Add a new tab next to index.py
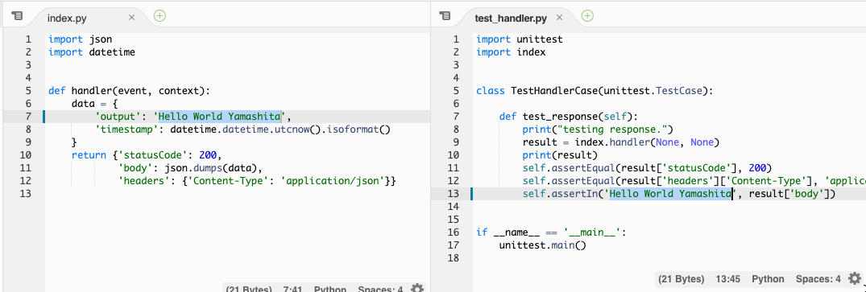 pyautogui.click(x=160, y=15)
